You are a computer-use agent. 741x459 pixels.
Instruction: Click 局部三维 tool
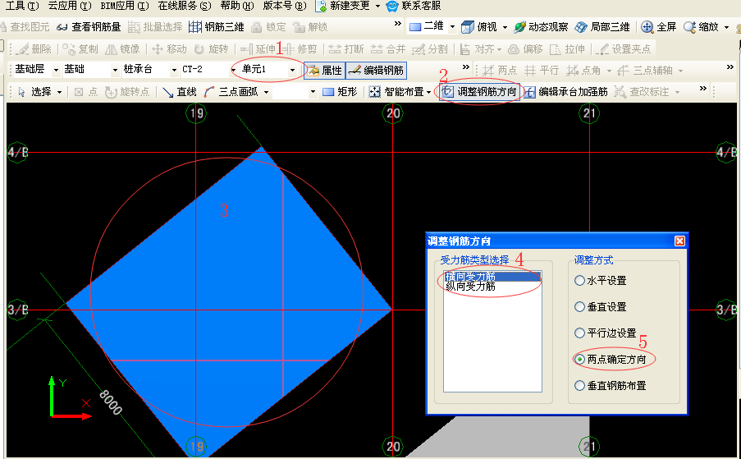(601, 27)
